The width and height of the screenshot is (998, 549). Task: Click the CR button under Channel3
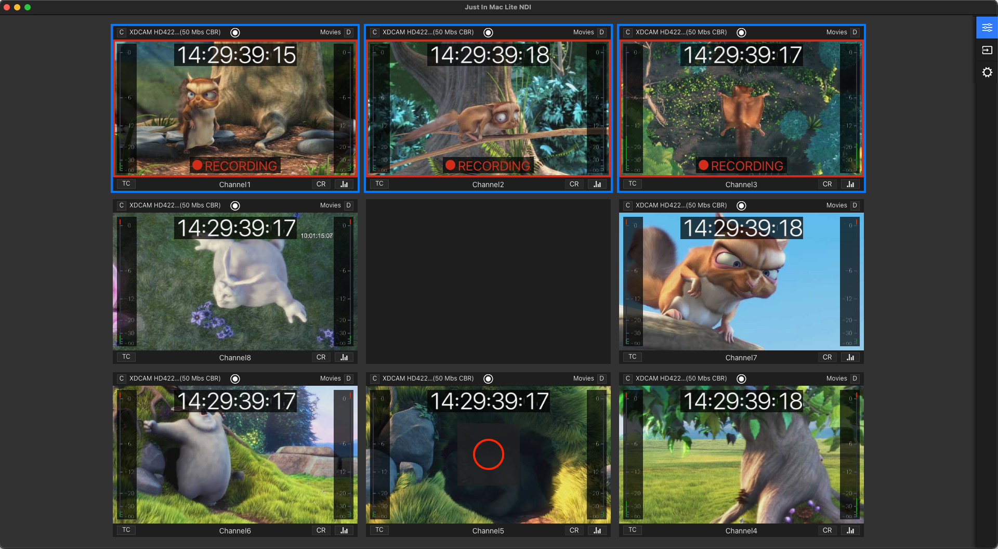(827, 184)
